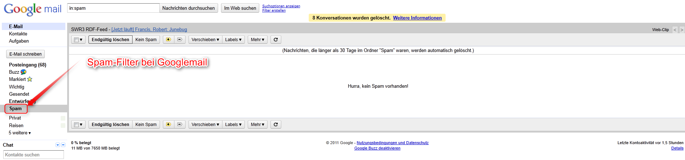Mark as important in top toolbar
Viewport: 685px width, 160px height.
169,40
